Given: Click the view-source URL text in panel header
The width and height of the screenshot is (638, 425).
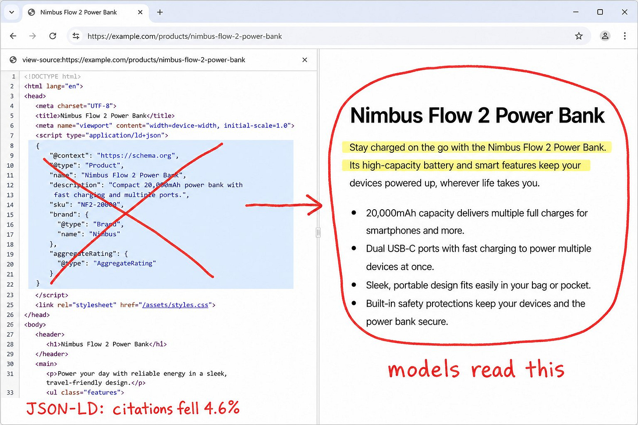Looking at the screenshot, I should tap(134, 60).
